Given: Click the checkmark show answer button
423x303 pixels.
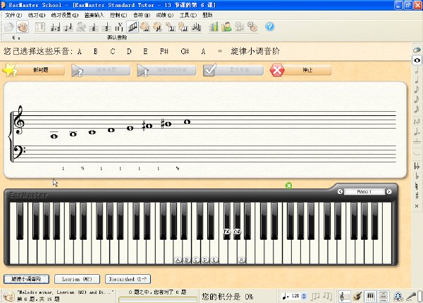Looking at the screenshot, I should click(233, 70).
